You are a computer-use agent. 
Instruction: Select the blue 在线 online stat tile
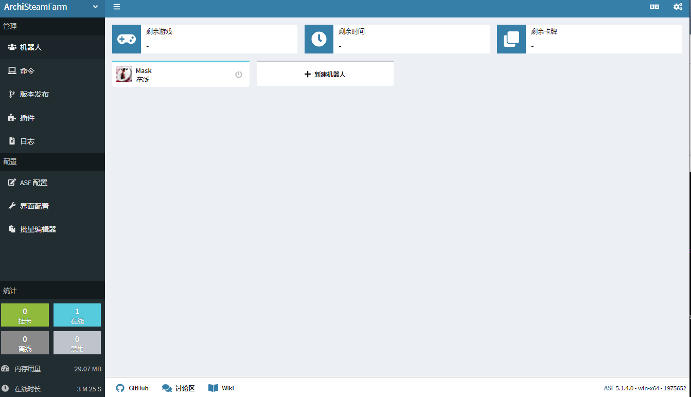point(77,315)
